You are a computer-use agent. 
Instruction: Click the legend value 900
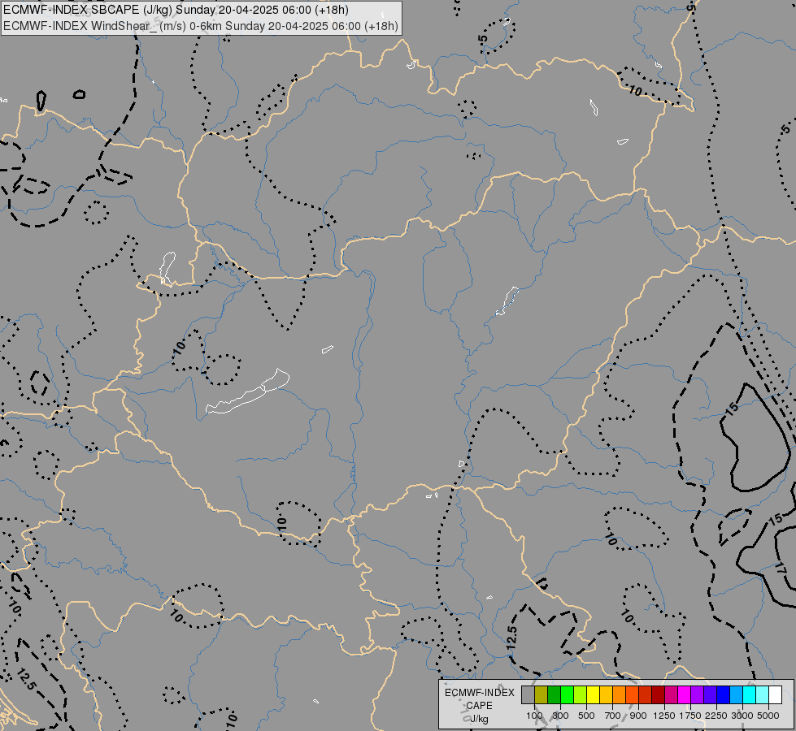coord(638,716)
